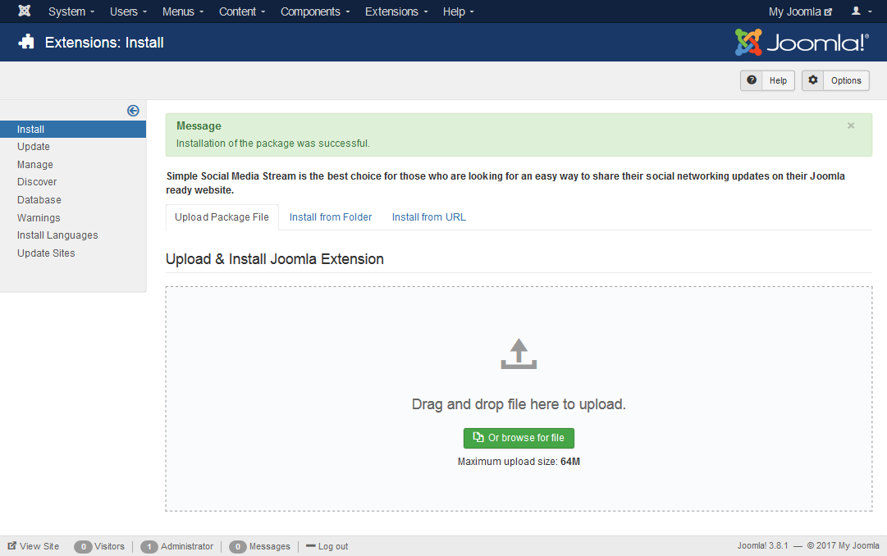Go to Update in the sidebar
The width and height of the screenshot is (887, 556).
pyautogui.click(x=34, y=147)
